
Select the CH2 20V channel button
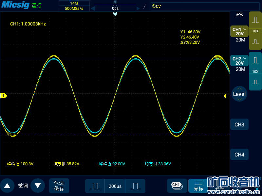239,61
